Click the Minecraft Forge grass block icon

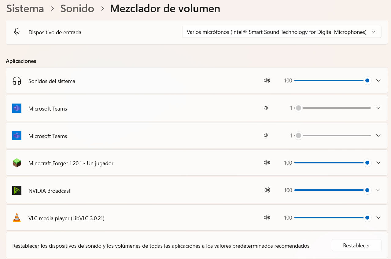pos(17,162)
